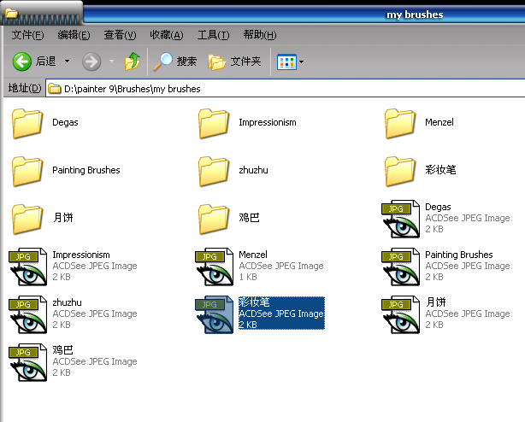Open the 查看(V) menu

pos(120,35)
